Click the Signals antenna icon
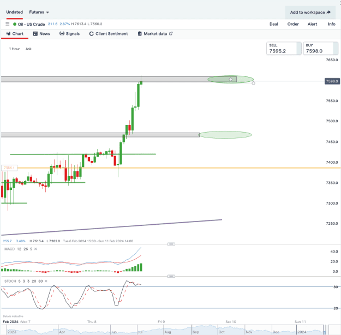 [x=62, y=33]
